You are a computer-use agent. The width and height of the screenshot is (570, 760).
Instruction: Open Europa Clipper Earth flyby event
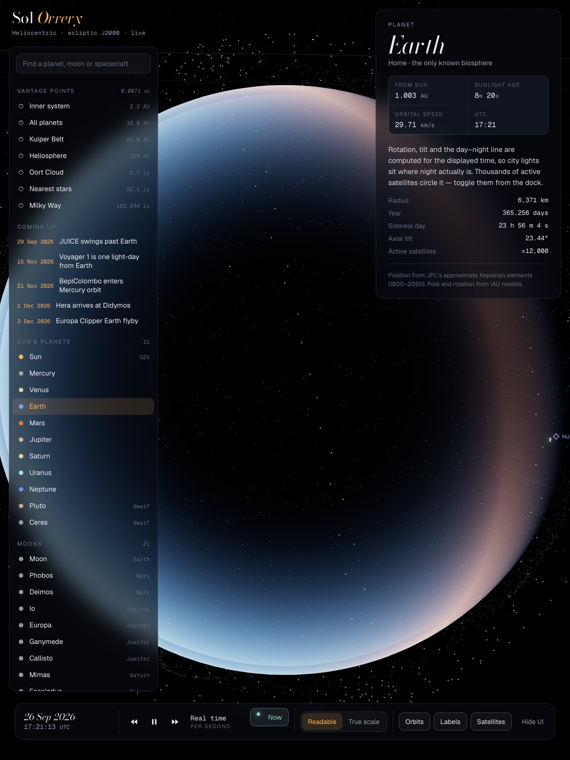click(x=84, y=321)
